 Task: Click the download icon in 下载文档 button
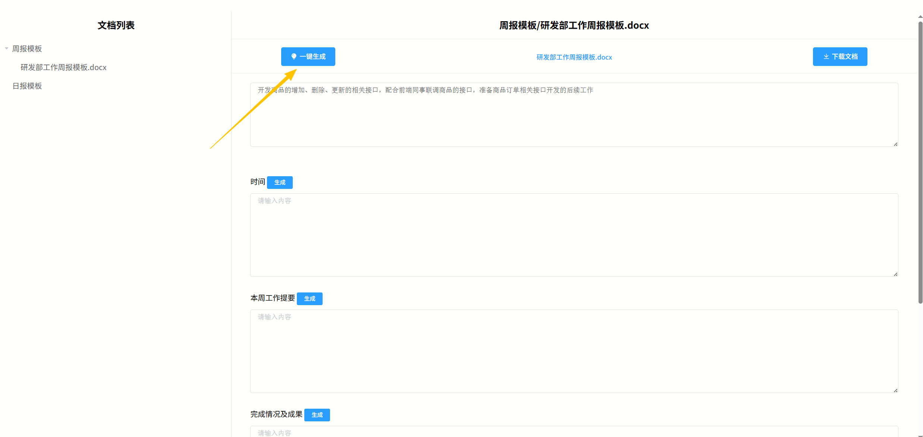coord(826,56)
